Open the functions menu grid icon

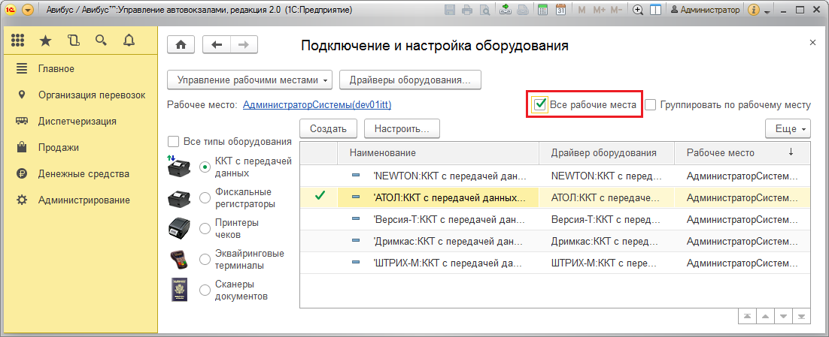[19, 41]
